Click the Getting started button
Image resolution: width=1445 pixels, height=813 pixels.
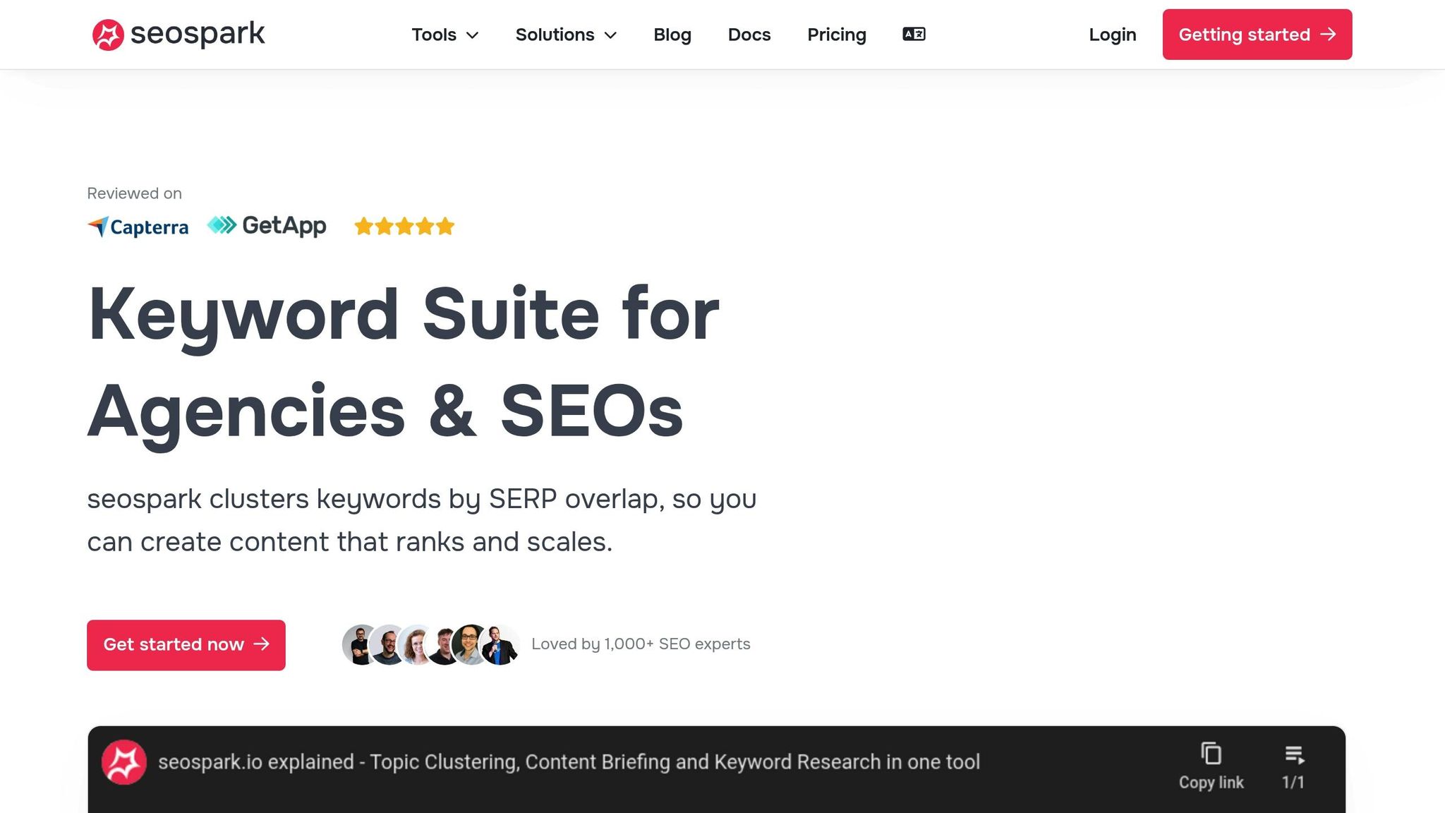pos(1257,34)
